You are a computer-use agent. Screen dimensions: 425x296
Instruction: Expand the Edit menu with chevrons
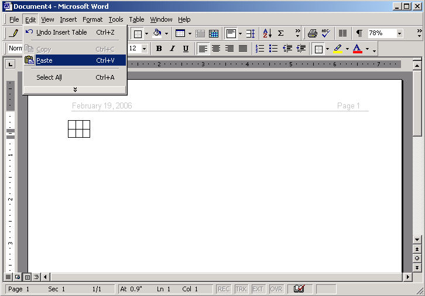coord(74,89)
